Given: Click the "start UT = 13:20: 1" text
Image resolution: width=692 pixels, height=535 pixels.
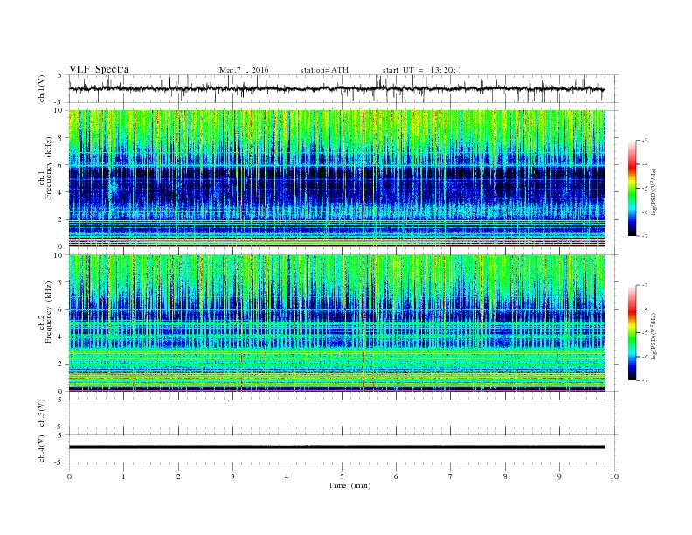Looking at the screenshot, I should pos(422,70).
